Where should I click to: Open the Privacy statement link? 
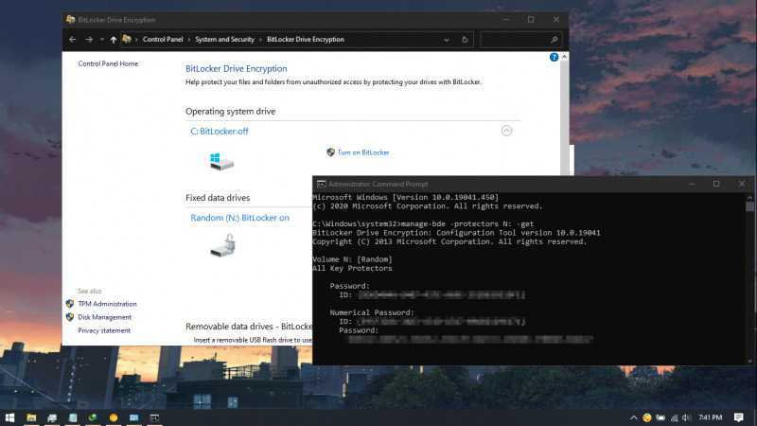(x=104, y=330)
